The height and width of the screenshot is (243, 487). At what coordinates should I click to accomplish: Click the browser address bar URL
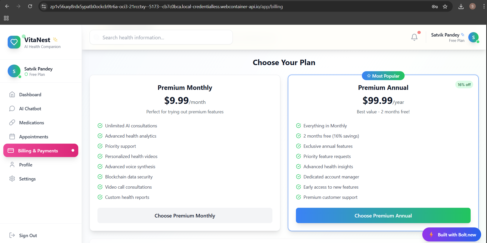click(166, 6)
